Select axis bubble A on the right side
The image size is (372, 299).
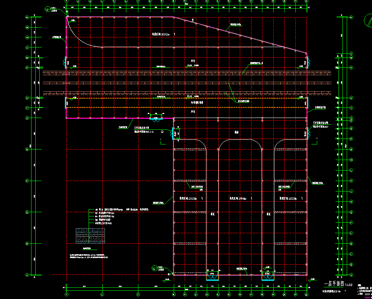351,274
